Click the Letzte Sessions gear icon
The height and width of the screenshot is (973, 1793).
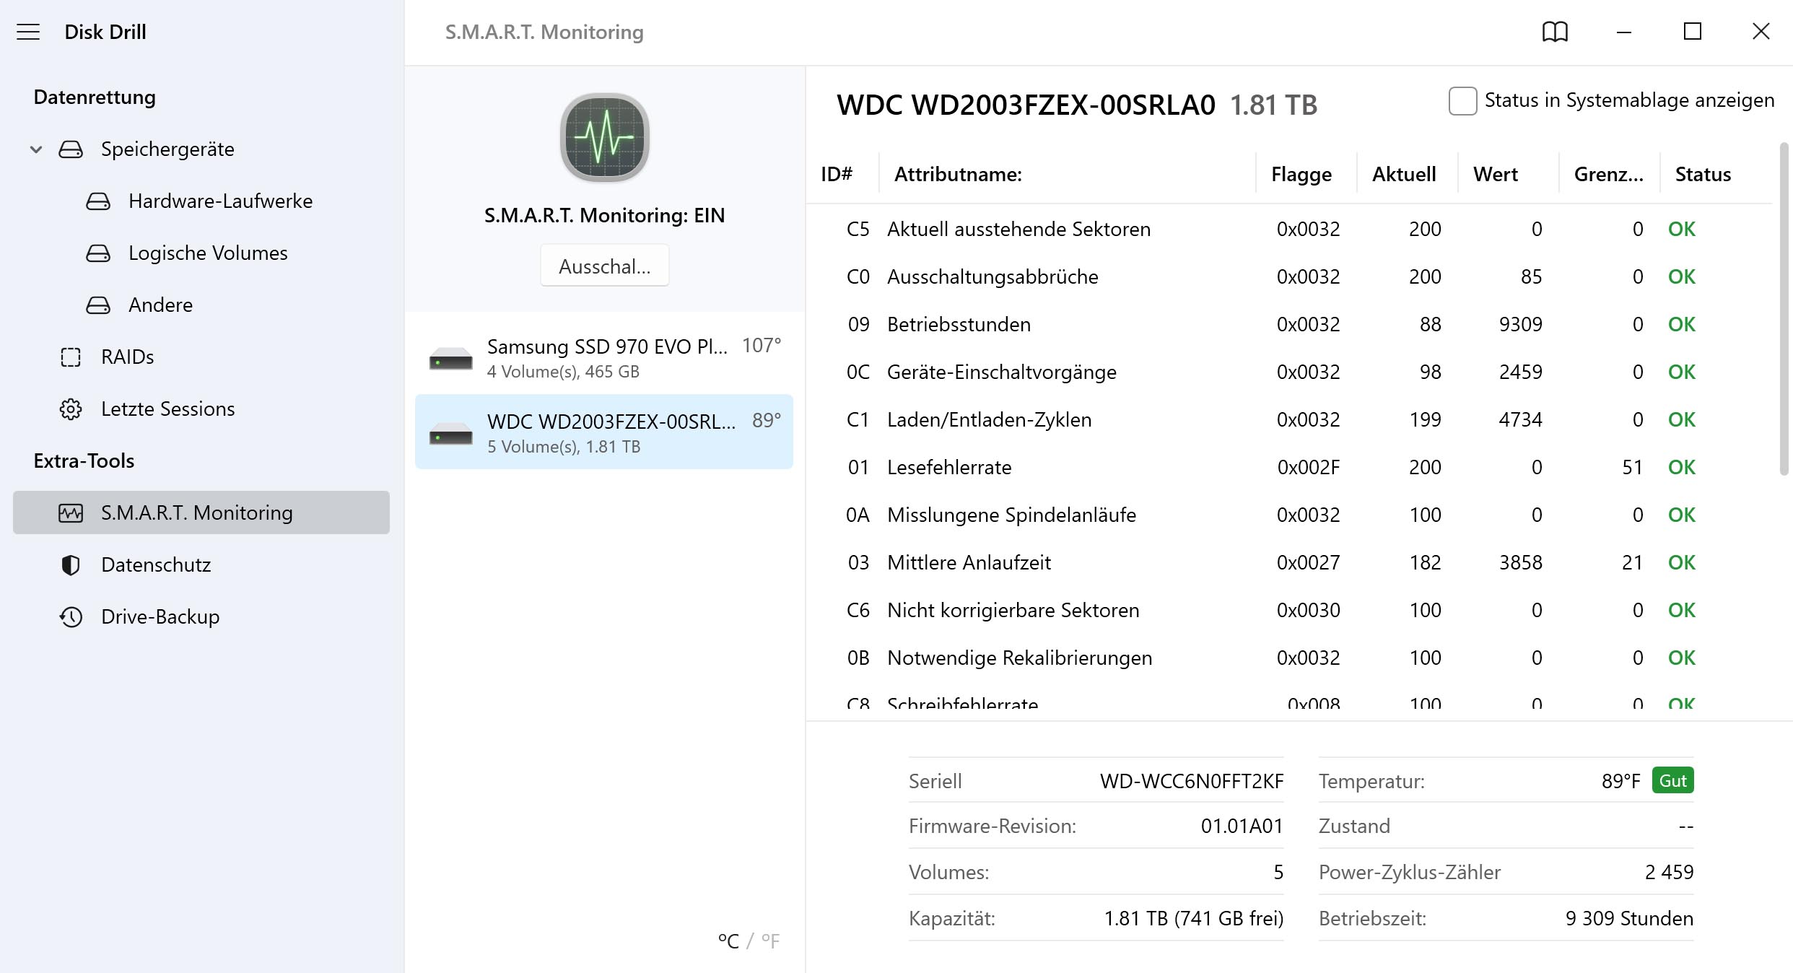click(x=71, y=409)
